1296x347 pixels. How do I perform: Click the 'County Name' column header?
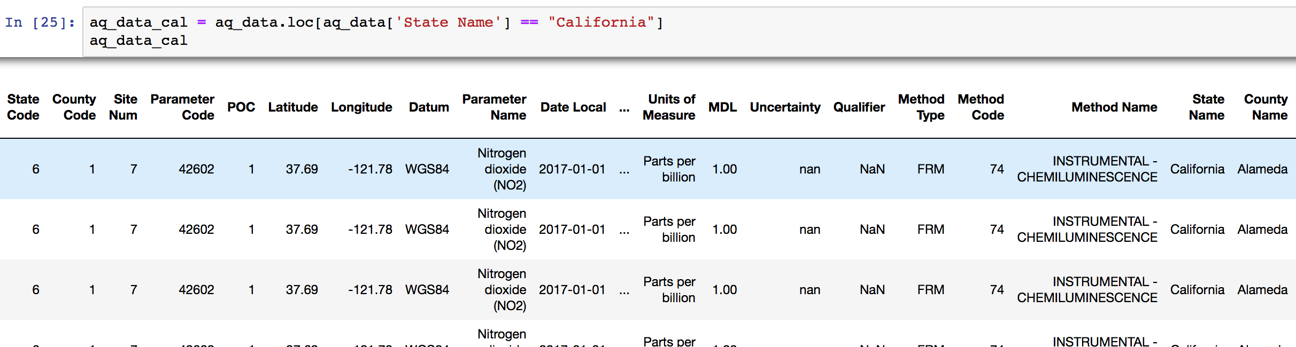tap(1266, 107)
